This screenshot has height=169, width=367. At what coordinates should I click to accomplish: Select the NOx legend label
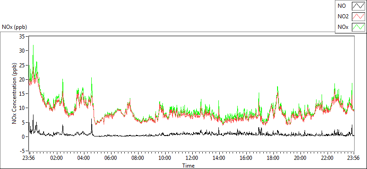(343, 27)
